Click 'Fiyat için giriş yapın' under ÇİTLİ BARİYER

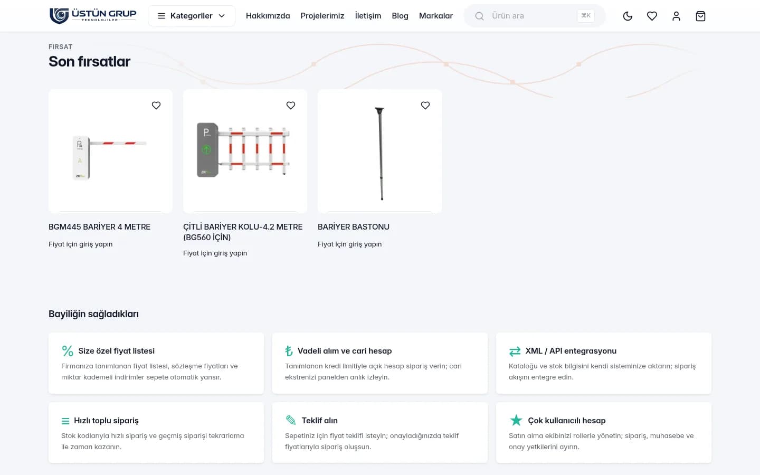[x=215, y=253]
